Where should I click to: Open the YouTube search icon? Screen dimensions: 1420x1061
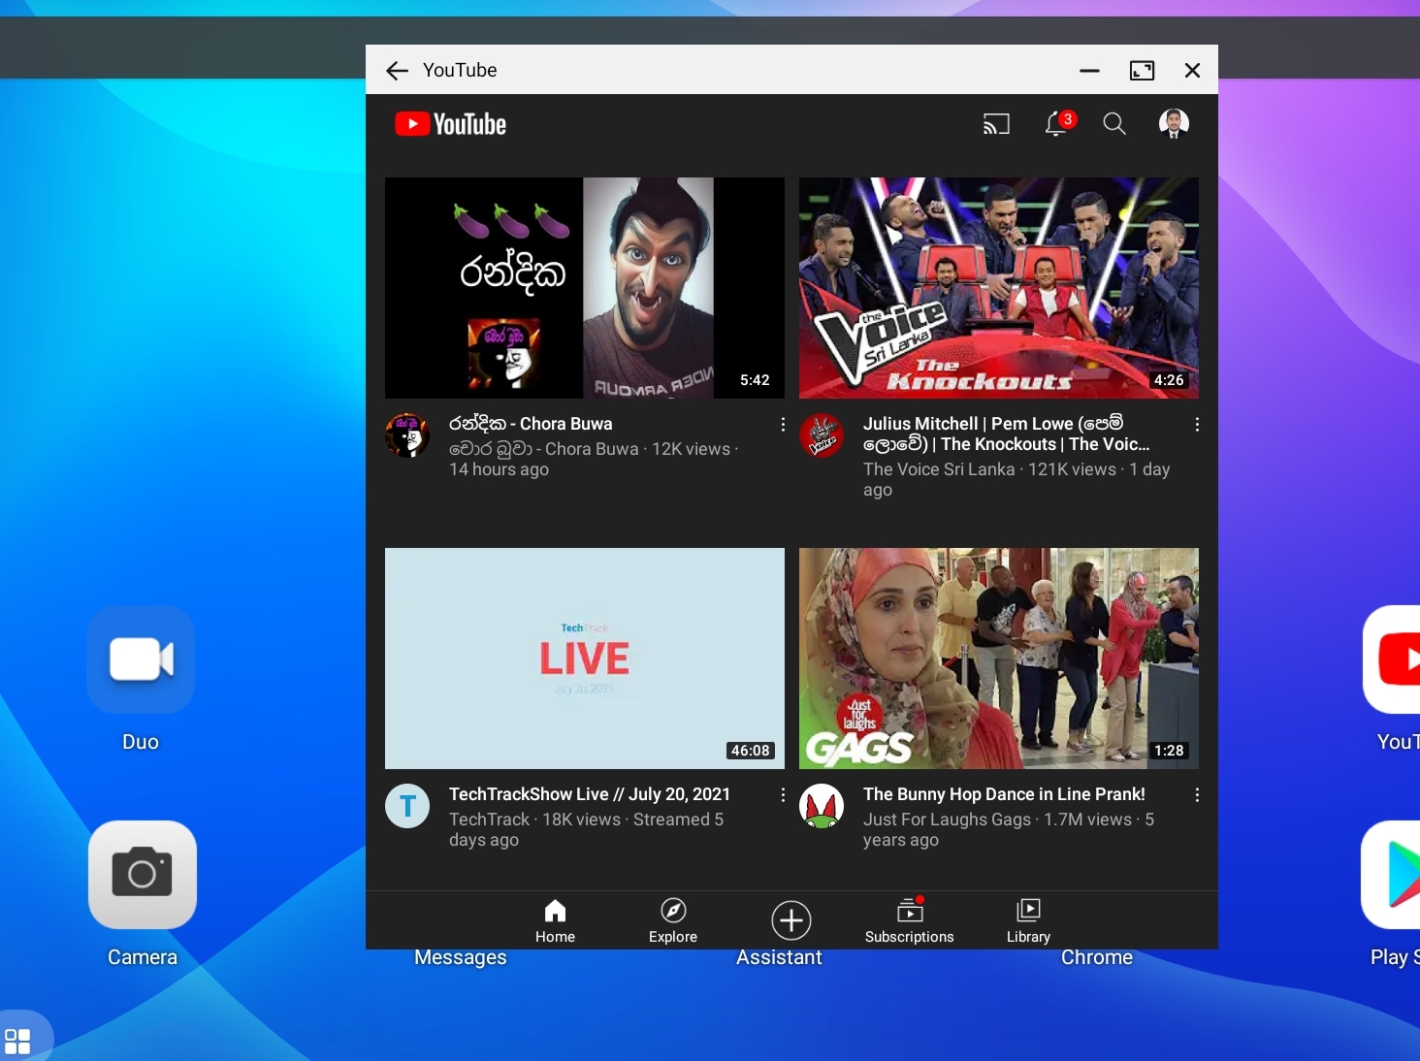tap(1114, 124)
